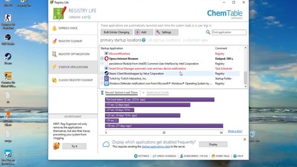Click the hourglass icon by Recent System Load Times

pyautogui.click(x=102, y=93)
